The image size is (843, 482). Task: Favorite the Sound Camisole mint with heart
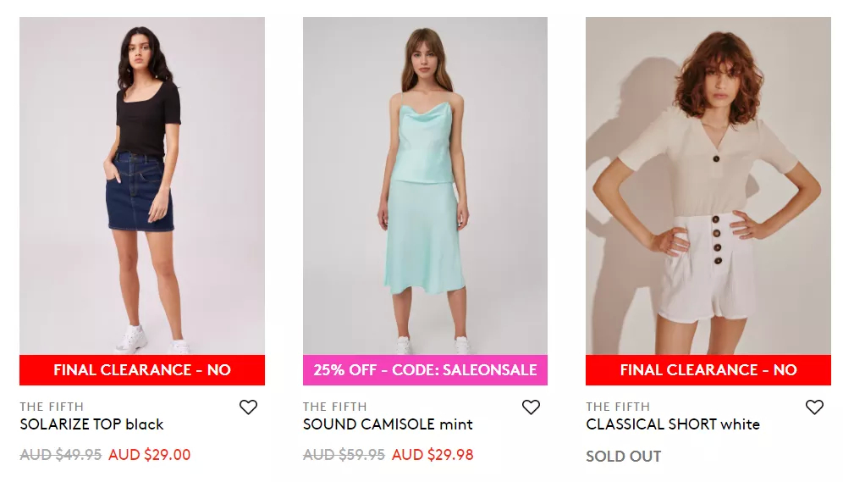[x=531, y=407]
